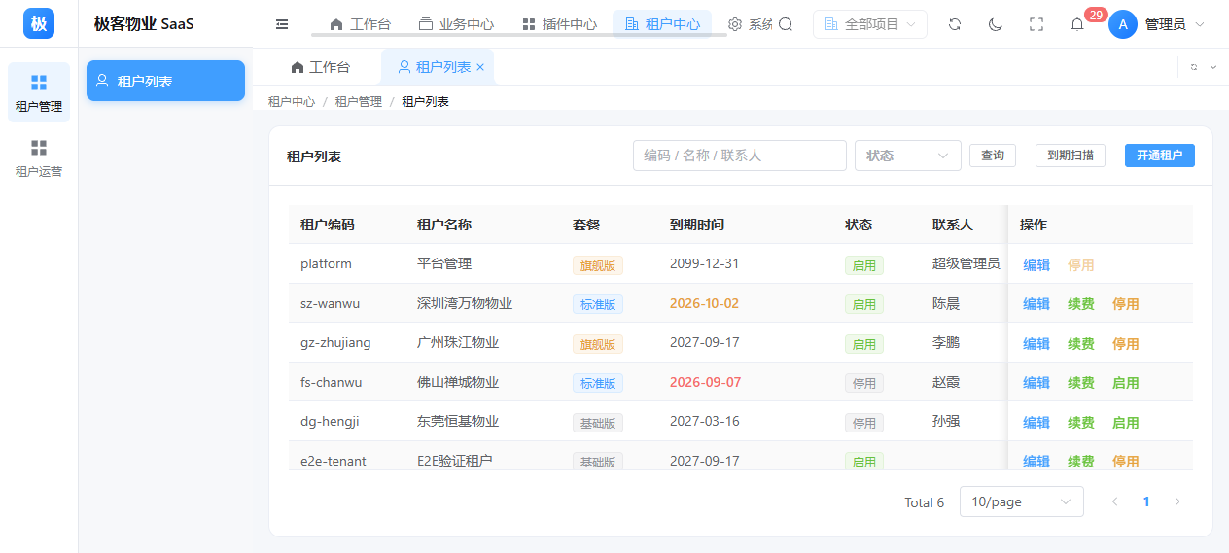
Task: Go to the previous page arrow
Action: (1115, 501)
